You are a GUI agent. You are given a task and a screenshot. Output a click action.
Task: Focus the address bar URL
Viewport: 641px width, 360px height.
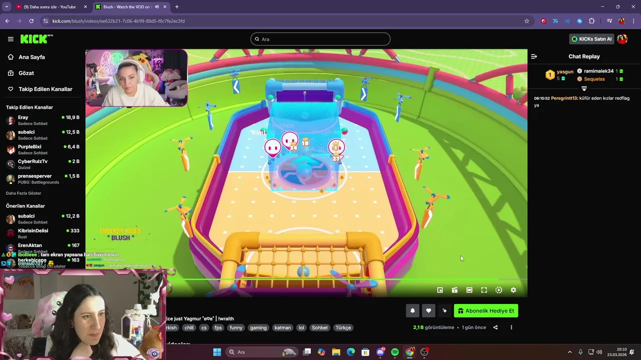118,21
